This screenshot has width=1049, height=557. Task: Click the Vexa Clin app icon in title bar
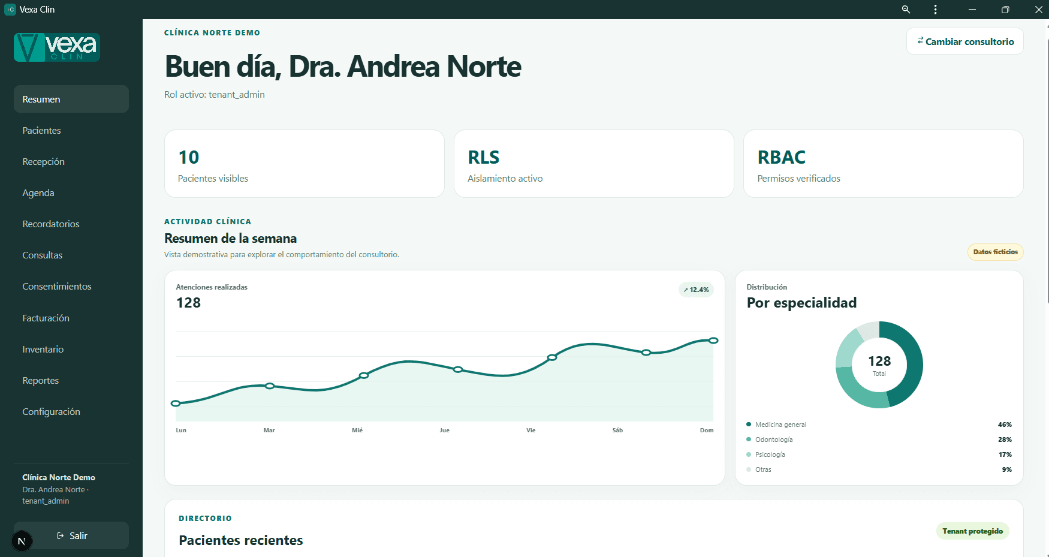[x=10, y=10]
